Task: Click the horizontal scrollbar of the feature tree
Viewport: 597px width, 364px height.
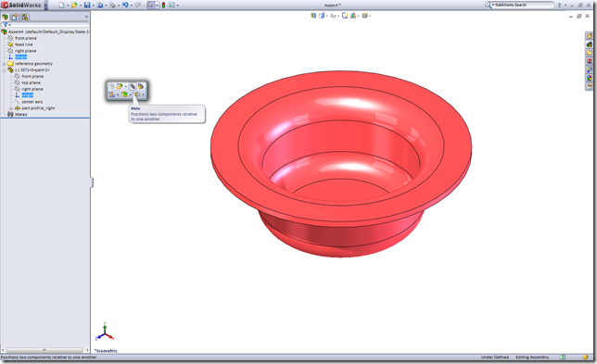Action: pyautogui.click(x=44, y=349)
